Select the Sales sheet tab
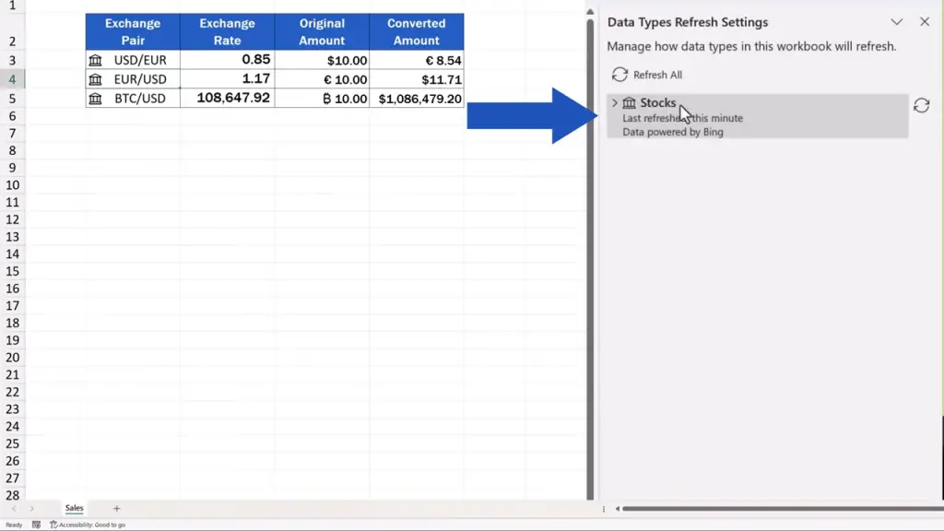944x531 pixels. point(74,508)
